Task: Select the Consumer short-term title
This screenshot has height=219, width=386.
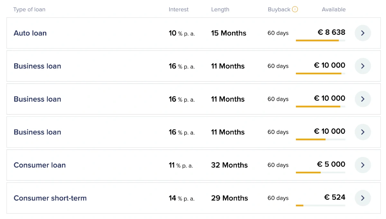Action: 50,198
